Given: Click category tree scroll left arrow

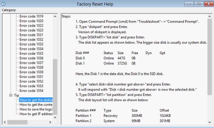Looking at the screenshot, I should point(5,122).
